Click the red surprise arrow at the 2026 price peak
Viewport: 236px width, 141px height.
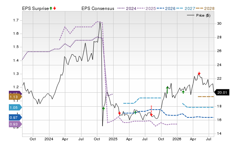(199, 73)
